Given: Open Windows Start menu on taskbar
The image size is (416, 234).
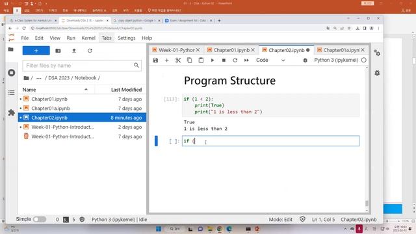Looking at the screenshot, I should coord(159,229).
